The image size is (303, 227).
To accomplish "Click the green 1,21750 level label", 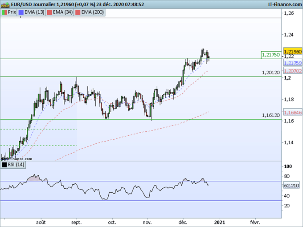I will click(271, 55).
